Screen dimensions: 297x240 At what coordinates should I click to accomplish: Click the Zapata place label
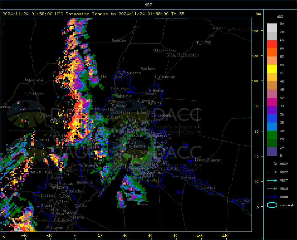click(x=81, y=206)
